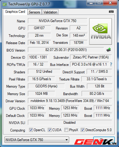Viewport: 119px width, 147px height.
Task: Click the Bus Interface field PCI-E 3.0
Action: pos(89,64)
